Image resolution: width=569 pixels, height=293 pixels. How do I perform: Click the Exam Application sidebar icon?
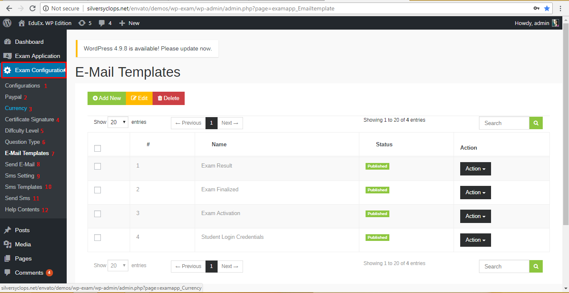[x=7, y=56]
